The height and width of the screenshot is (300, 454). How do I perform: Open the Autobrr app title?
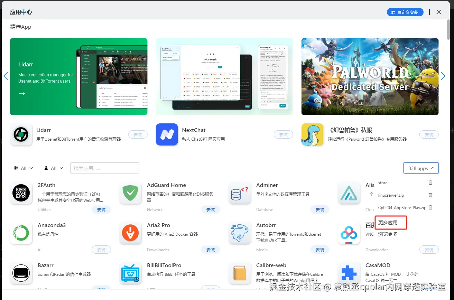tap(266, 225)
